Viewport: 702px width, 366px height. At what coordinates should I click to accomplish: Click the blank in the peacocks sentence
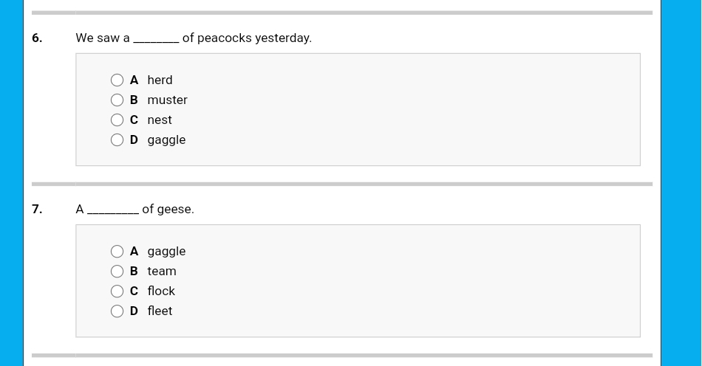156,38
